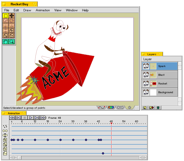The width and height of the screenshot is (184, 161).
Task: Select the group of points selection tool
Action: pyautogui.click(x=6, y=16)
